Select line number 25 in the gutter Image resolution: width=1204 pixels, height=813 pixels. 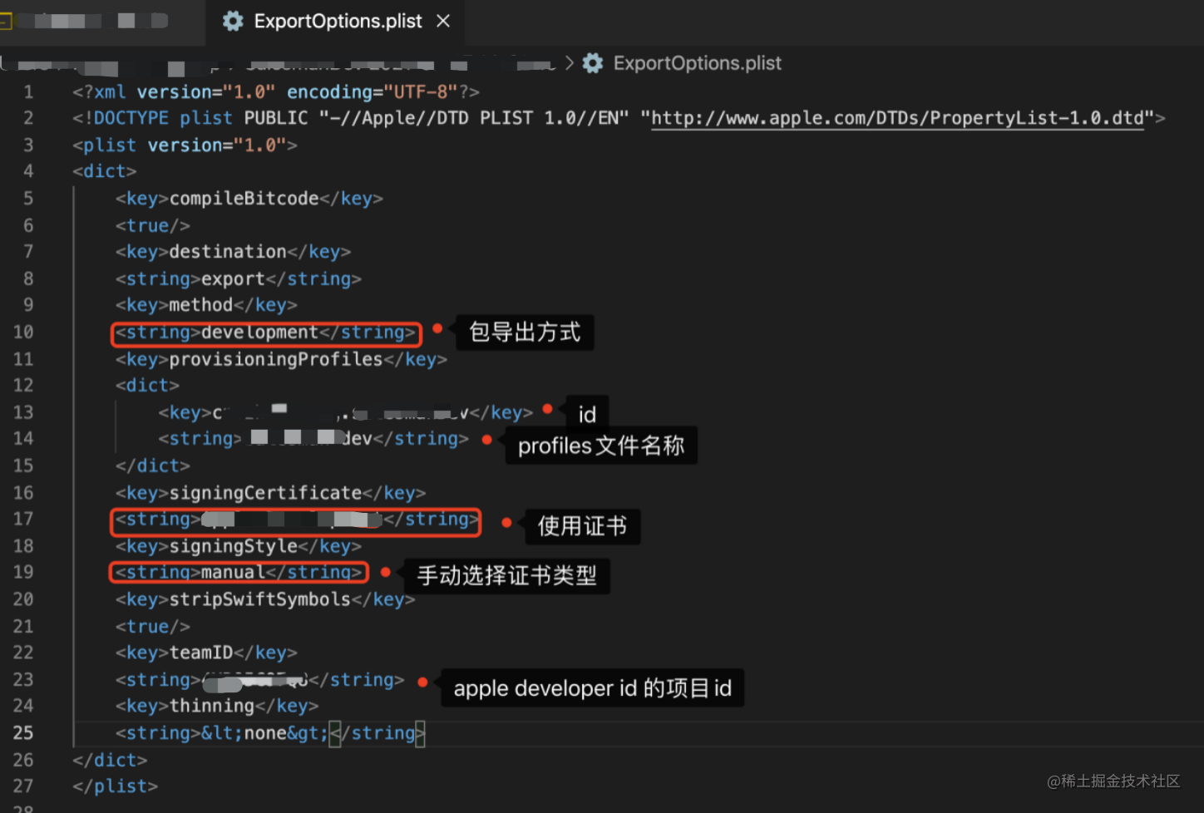[x=23, y=732]
